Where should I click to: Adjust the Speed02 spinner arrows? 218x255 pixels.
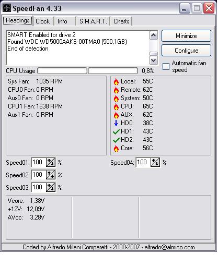point(51,175)
